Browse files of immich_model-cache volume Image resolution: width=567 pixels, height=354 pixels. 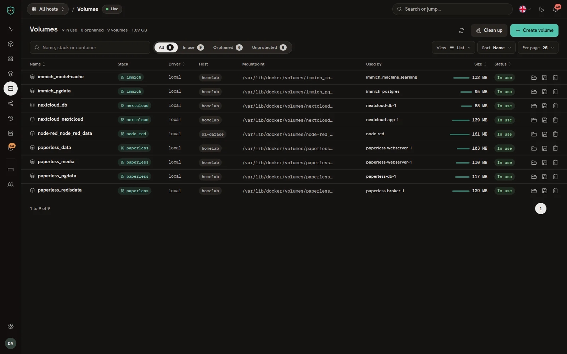click(x=534, y=78)
